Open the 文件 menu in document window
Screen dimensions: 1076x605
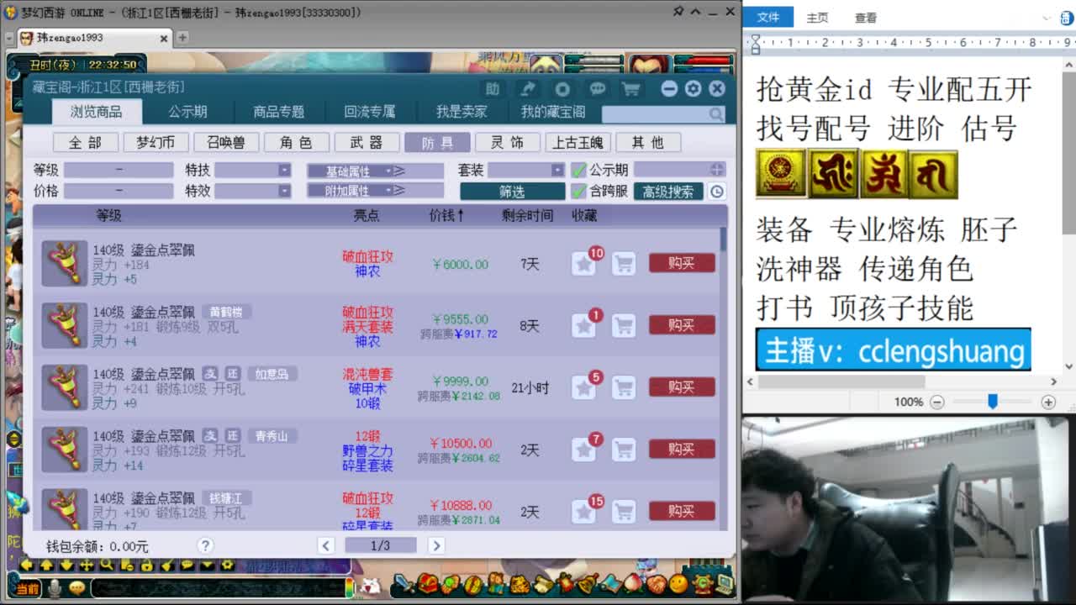click(768, 18)
